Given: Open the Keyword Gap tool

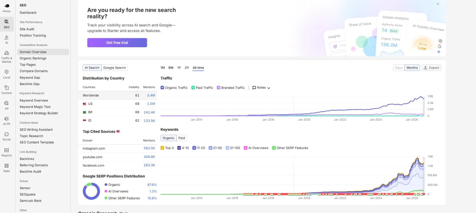Looking at the screenshot, I should click(30, 78).
